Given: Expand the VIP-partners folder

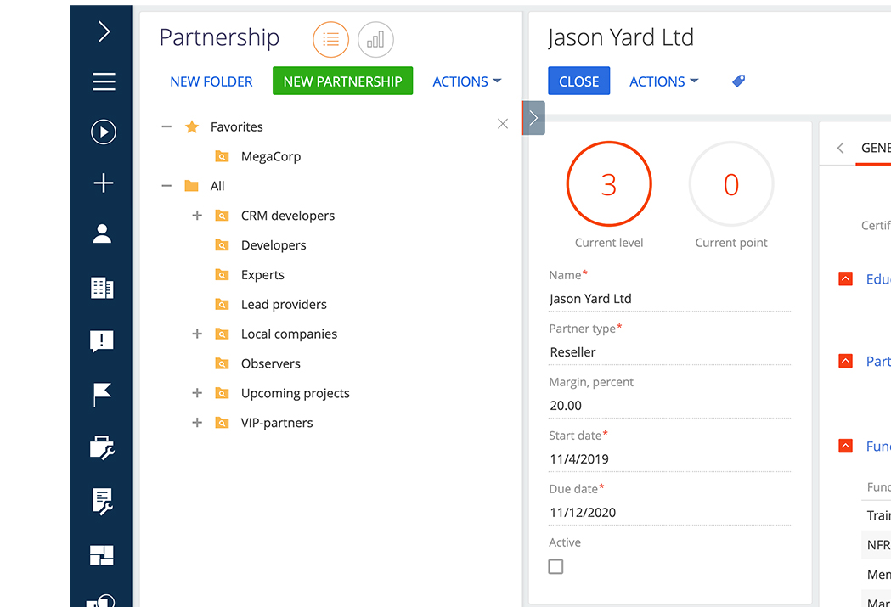Looking at the screenshot, I should 197,423.
